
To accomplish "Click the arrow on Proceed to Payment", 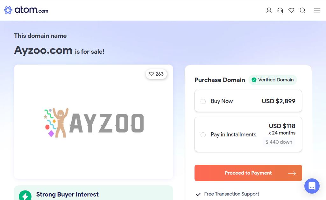I will 292,173.
